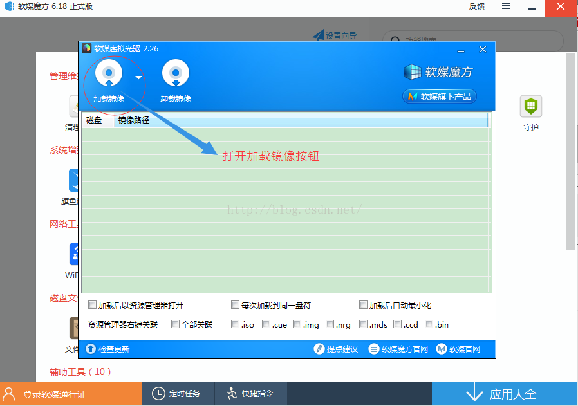The image size is (578, 406).
Task: Open the 定时任务 tab in bottom bar
Action: click(178, 394)
